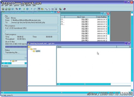Open the Tools menu
This screenshot has width=134, height=97.
pyautogui.click(x=23, y=5)
